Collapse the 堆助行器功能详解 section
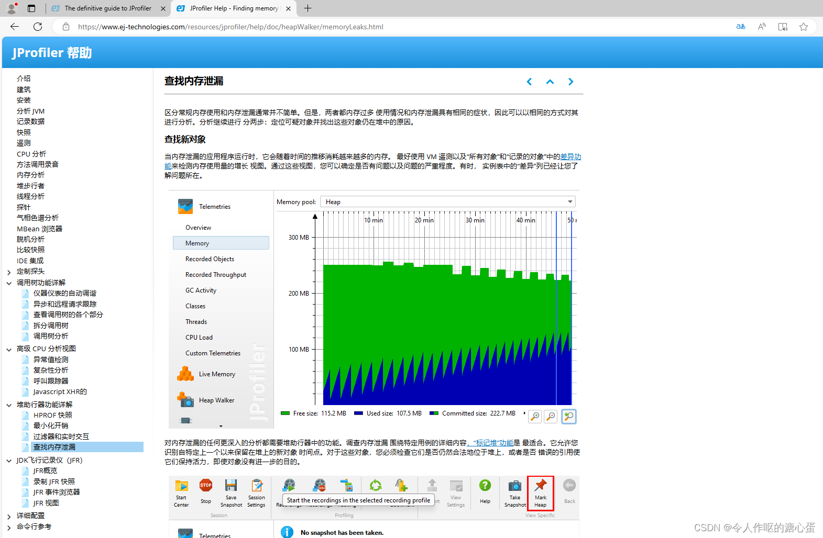This screenshot has height=538, width=823. coord(9,405)
